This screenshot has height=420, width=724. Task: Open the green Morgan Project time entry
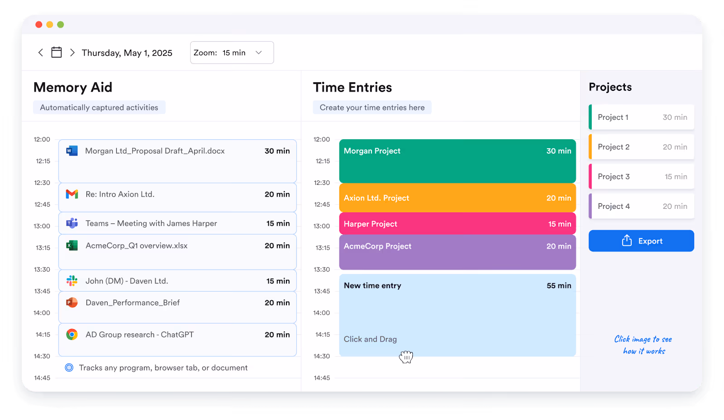pos(457,161)
